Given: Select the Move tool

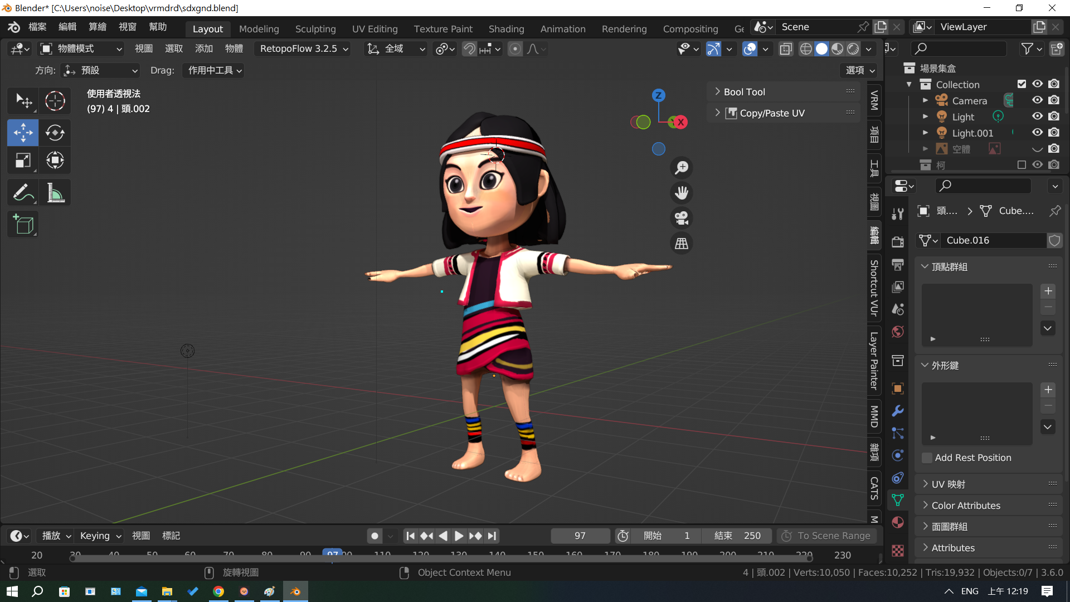Looking at the screenshot, I should tap(23, 133).
